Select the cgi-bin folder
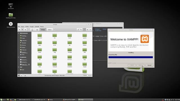The height and width of the screenshot is (101, 180). point(85,36)
